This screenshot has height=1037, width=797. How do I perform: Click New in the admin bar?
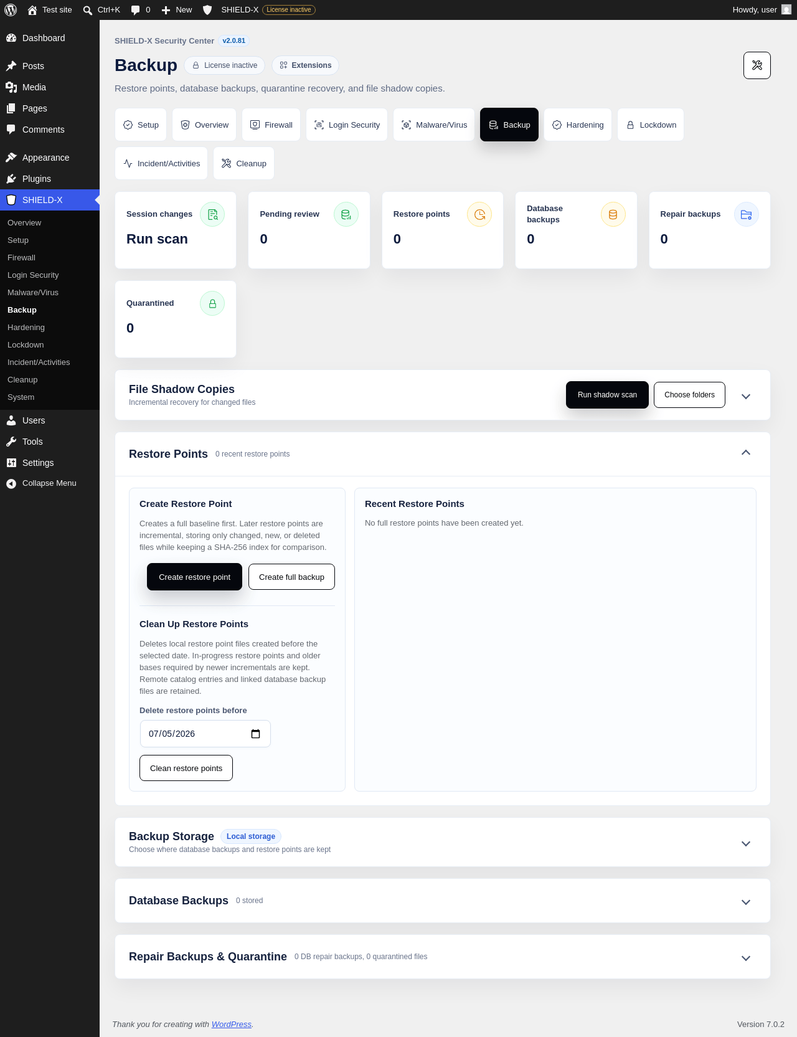[x=177, y=10]
